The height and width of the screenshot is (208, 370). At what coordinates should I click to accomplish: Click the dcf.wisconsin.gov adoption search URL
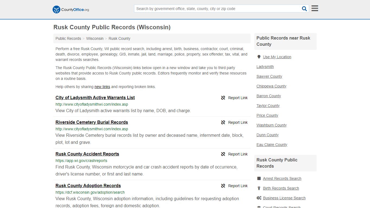click(90, 192)
